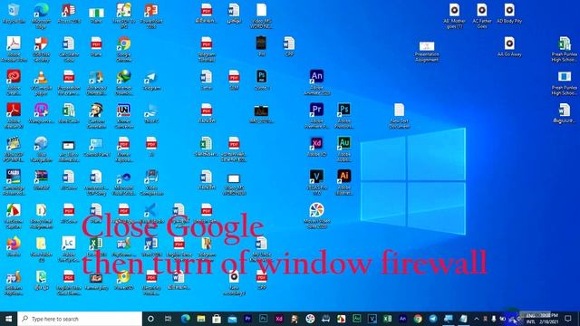Select the Adobe Photoshop desktop shortcut

click(344, 116)
